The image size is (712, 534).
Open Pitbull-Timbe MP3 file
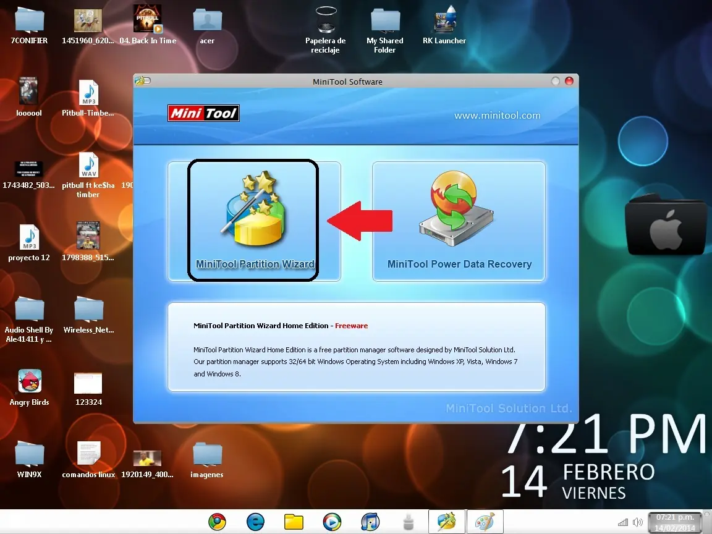[88, 98]
